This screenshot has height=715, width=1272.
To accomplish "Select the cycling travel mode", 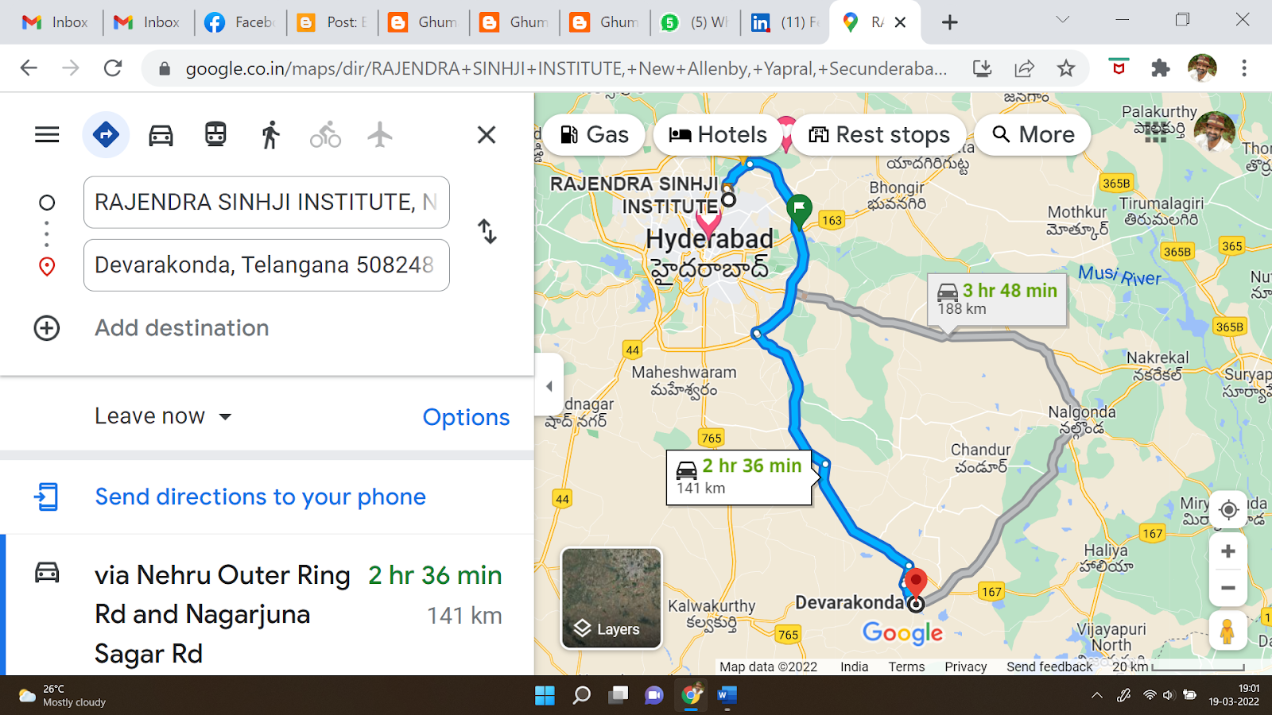I will tap(325, 135).
